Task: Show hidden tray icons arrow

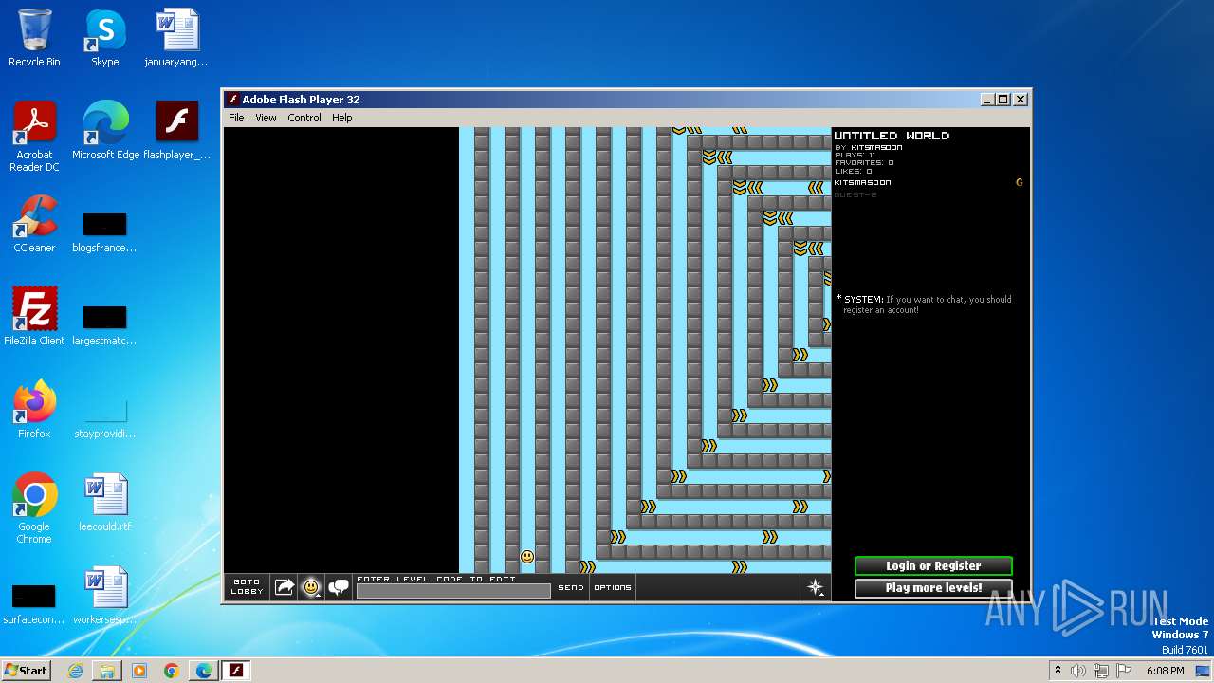Action: [x=1058, y=671]
